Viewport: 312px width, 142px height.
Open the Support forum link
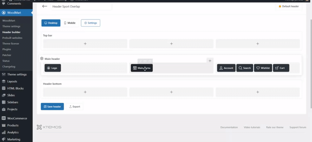(298, 127)
